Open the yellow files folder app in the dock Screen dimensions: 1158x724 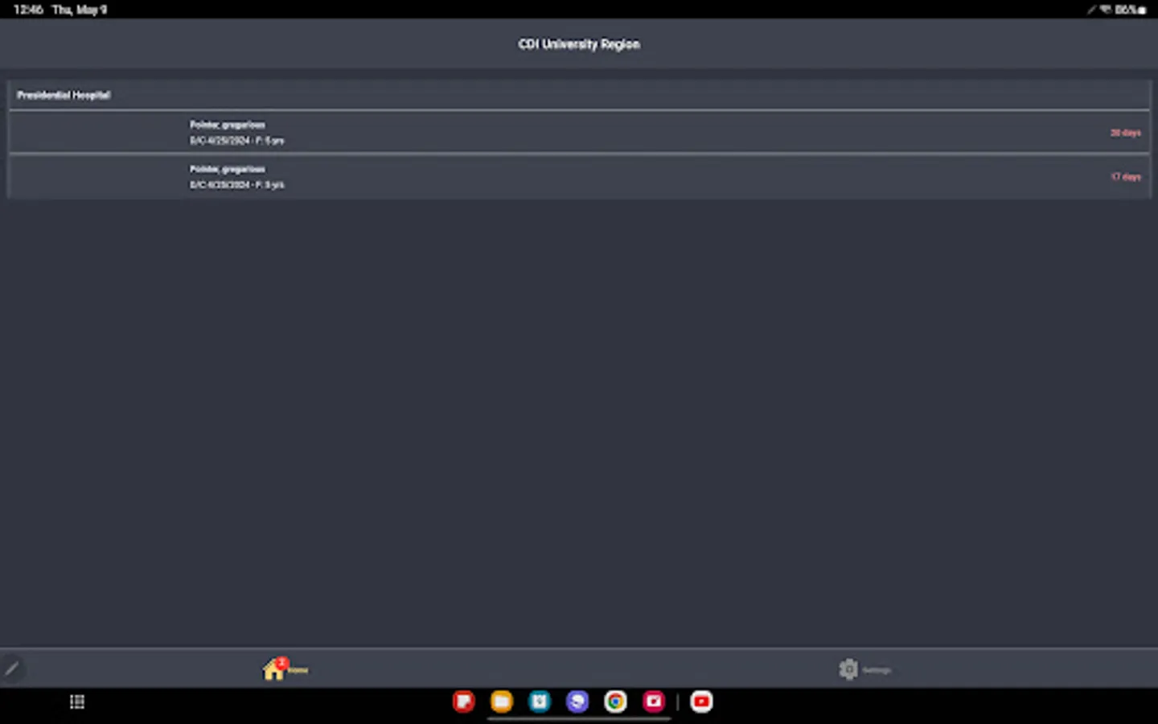[502, 701]
